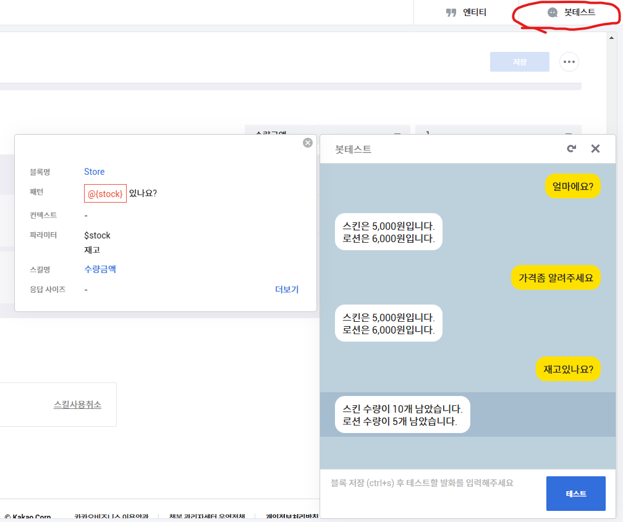
Task: Click the © Kakao Corp. footer text
Action: tap(28, 517)
